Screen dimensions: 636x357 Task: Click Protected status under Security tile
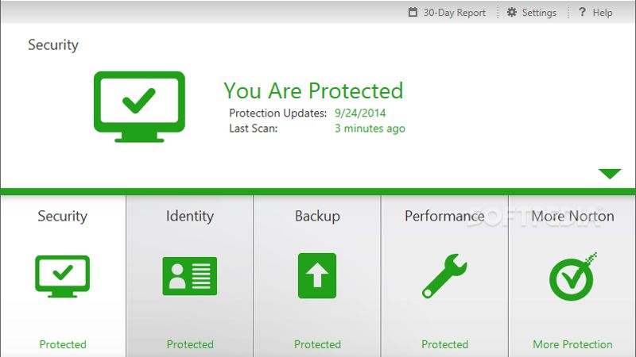click(x=63, y=344)
